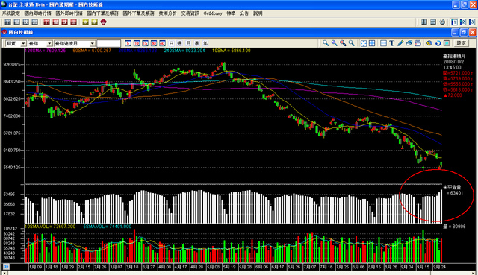This screenshot has width=478, height=275.
Task: Select the pencil drawing tool
Action: (x=400, y=43)
